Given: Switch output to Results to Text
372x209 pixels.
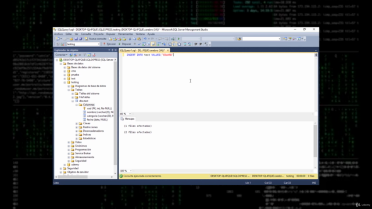Looking at the screenshot, I should 169,44.
